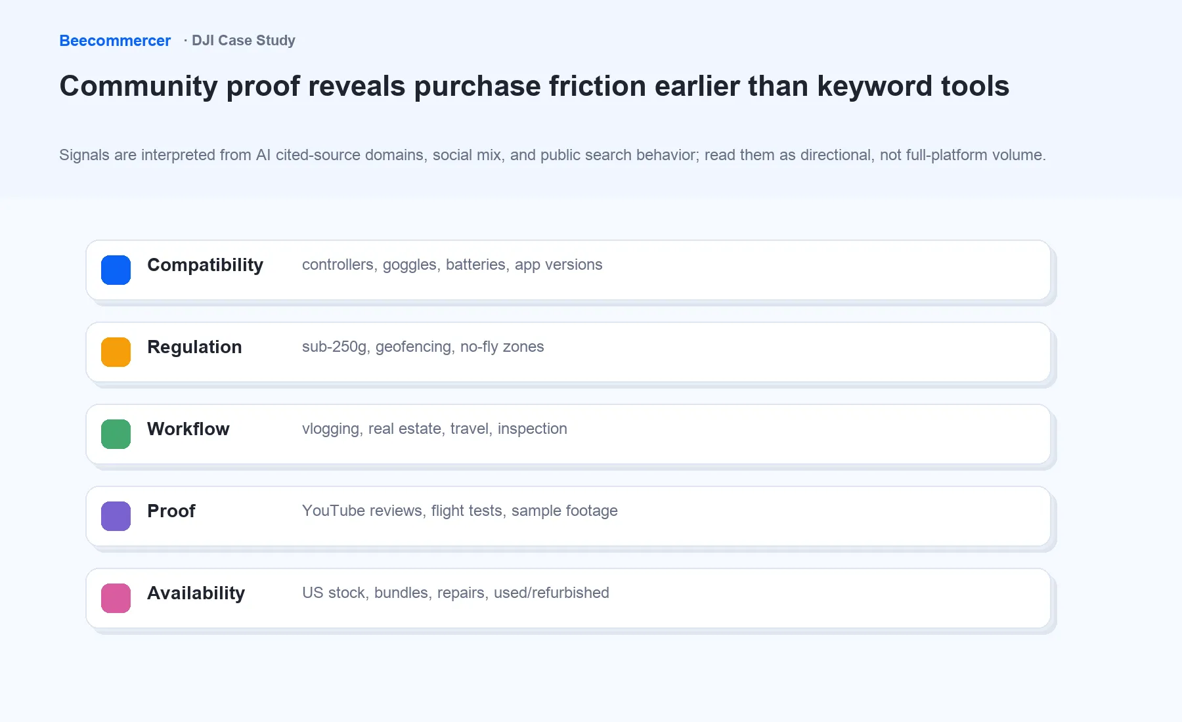This screenshot has height=722, width=1182.
Task: Click the 'Community proof reveals purchase friction' title
Action: (534, 86)
